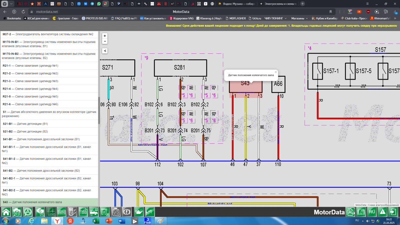This screenshot has width=400, height=225.
Task: Click the warning triangle icon in toolbar
Action: (x=383, y=212)
